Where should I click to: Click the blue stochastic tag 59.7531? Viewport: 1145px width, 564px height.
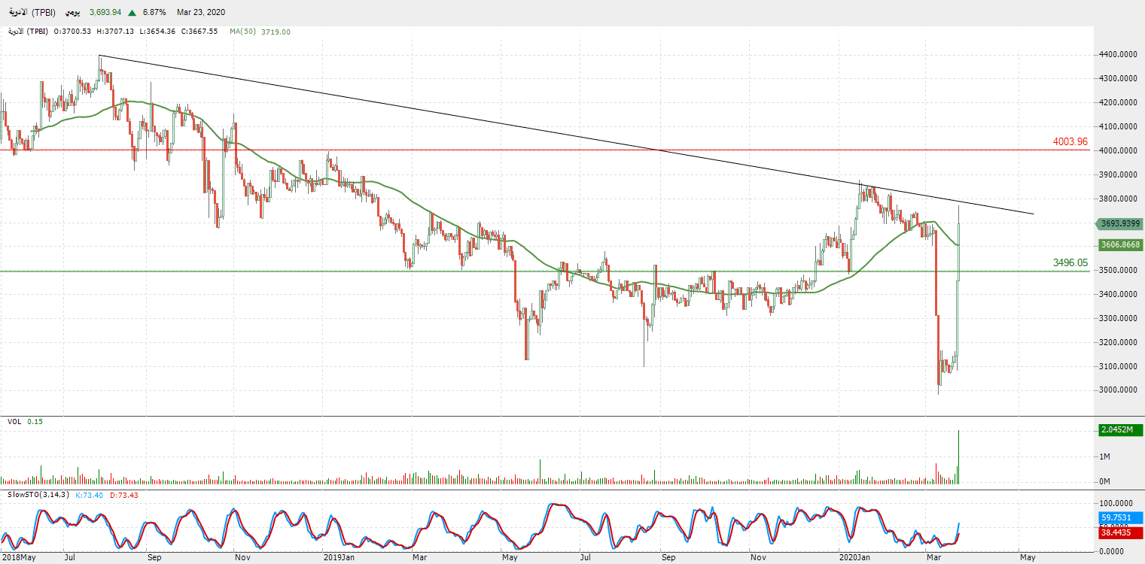pyautogui.click(x=1122, y=518)
